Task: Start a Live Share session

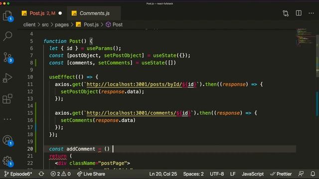Action: [91, 174]
